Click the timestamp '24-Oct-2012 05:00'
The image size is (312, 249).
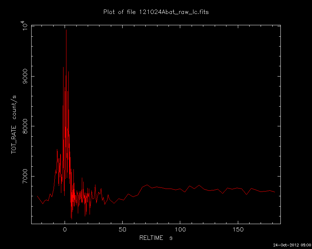pyautogui.click(x=292, y=245)
